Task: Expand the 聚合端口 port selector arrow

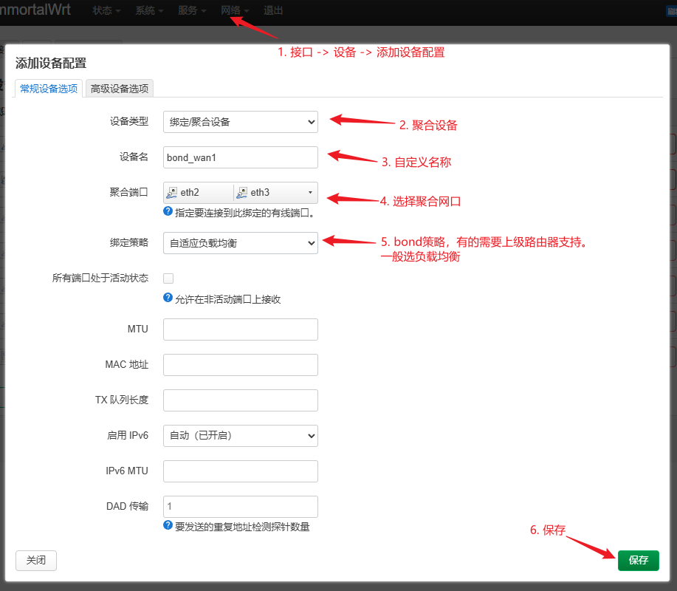Action: coord(309,192)
